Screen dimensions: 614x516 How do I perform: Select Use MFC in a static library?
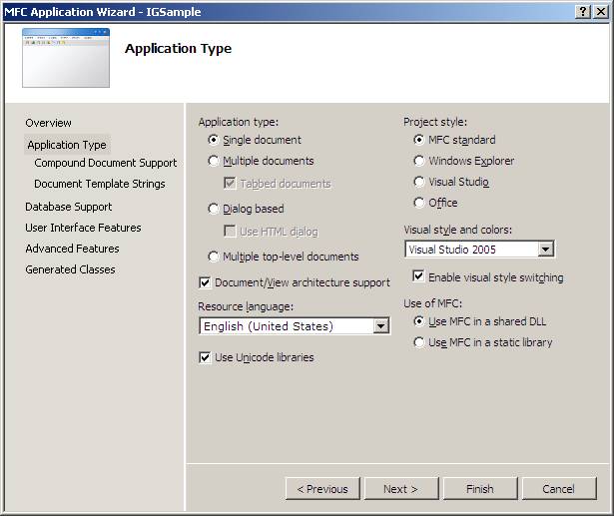pyautogui.click(x=419, y=342)
